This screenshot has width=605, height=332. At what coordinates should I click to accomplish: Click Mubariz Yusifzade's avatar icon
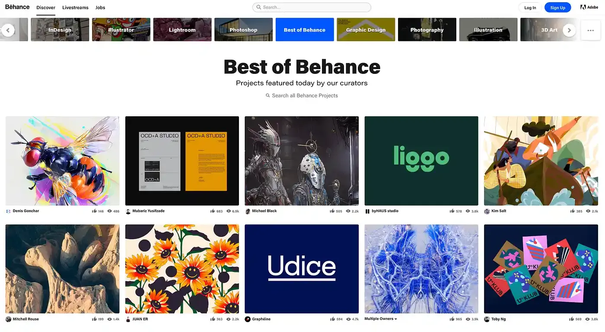128,211
